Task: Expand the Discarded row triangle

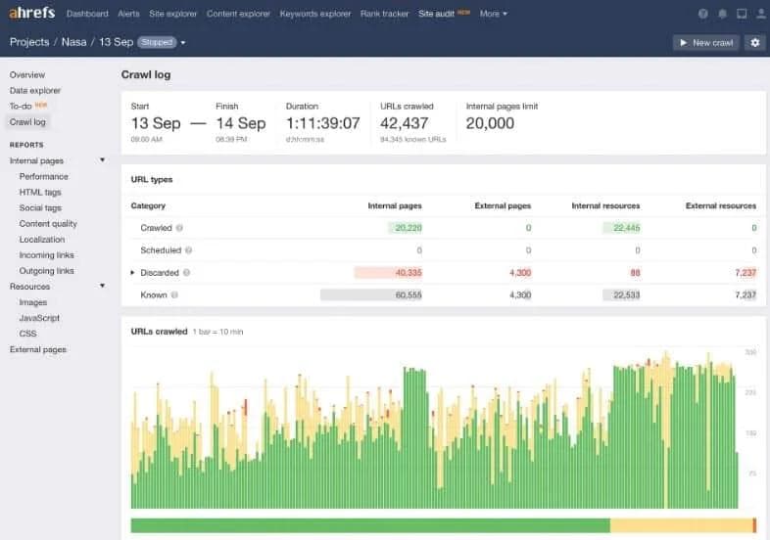Action: pos(133,273)
